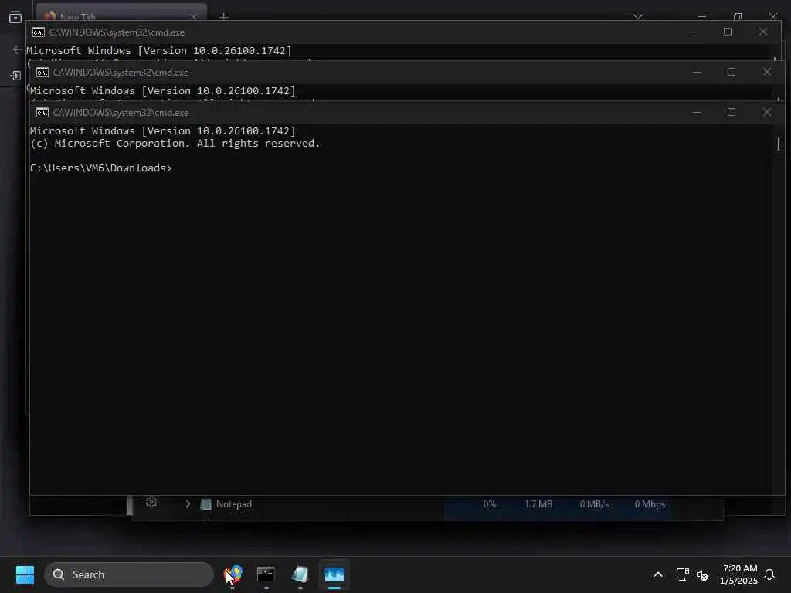Expand the Notepad process row

pyautogui.click(x=188, y=503)
